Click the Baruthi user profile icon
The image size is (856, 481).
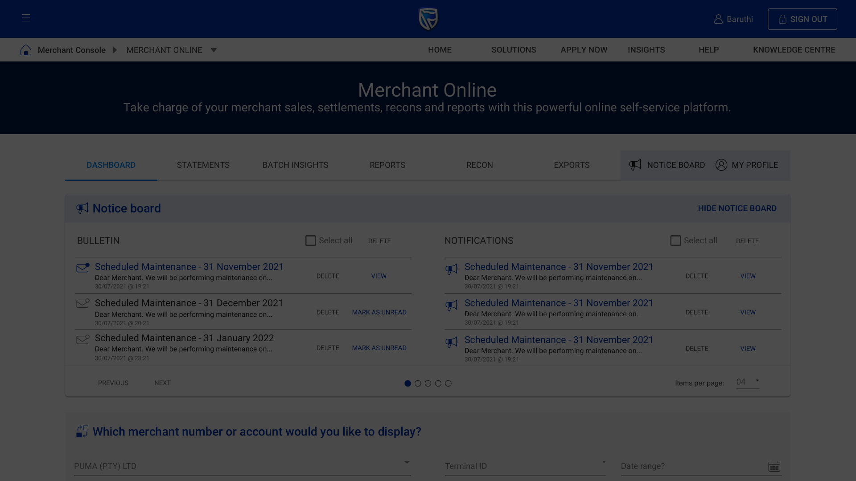click(718, 19)
